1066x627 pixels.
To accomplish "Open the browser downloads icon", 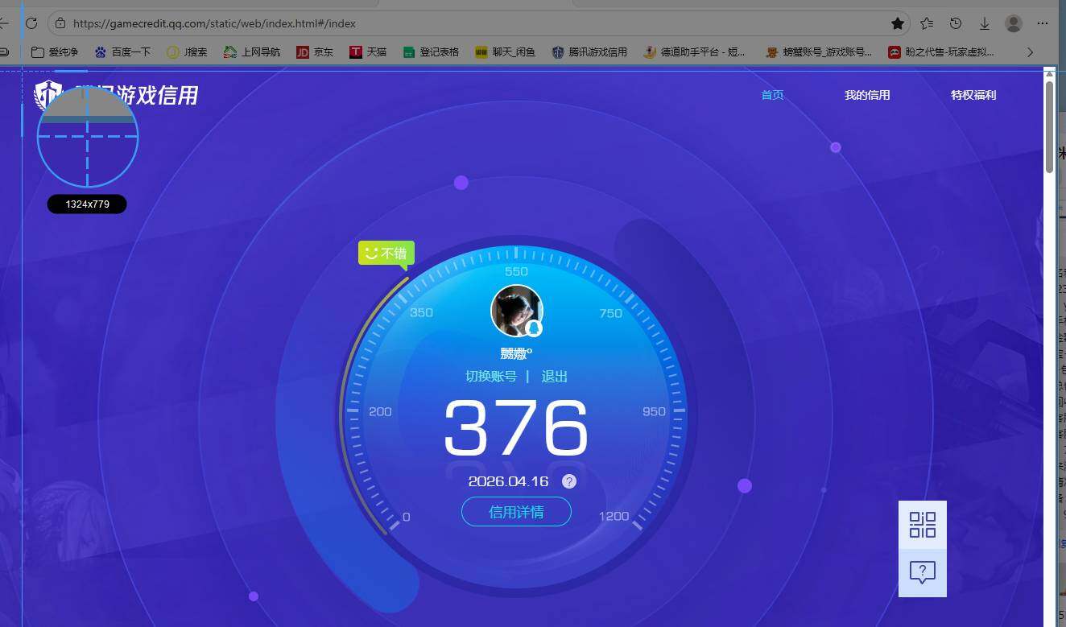I will (x=984, y=23).
